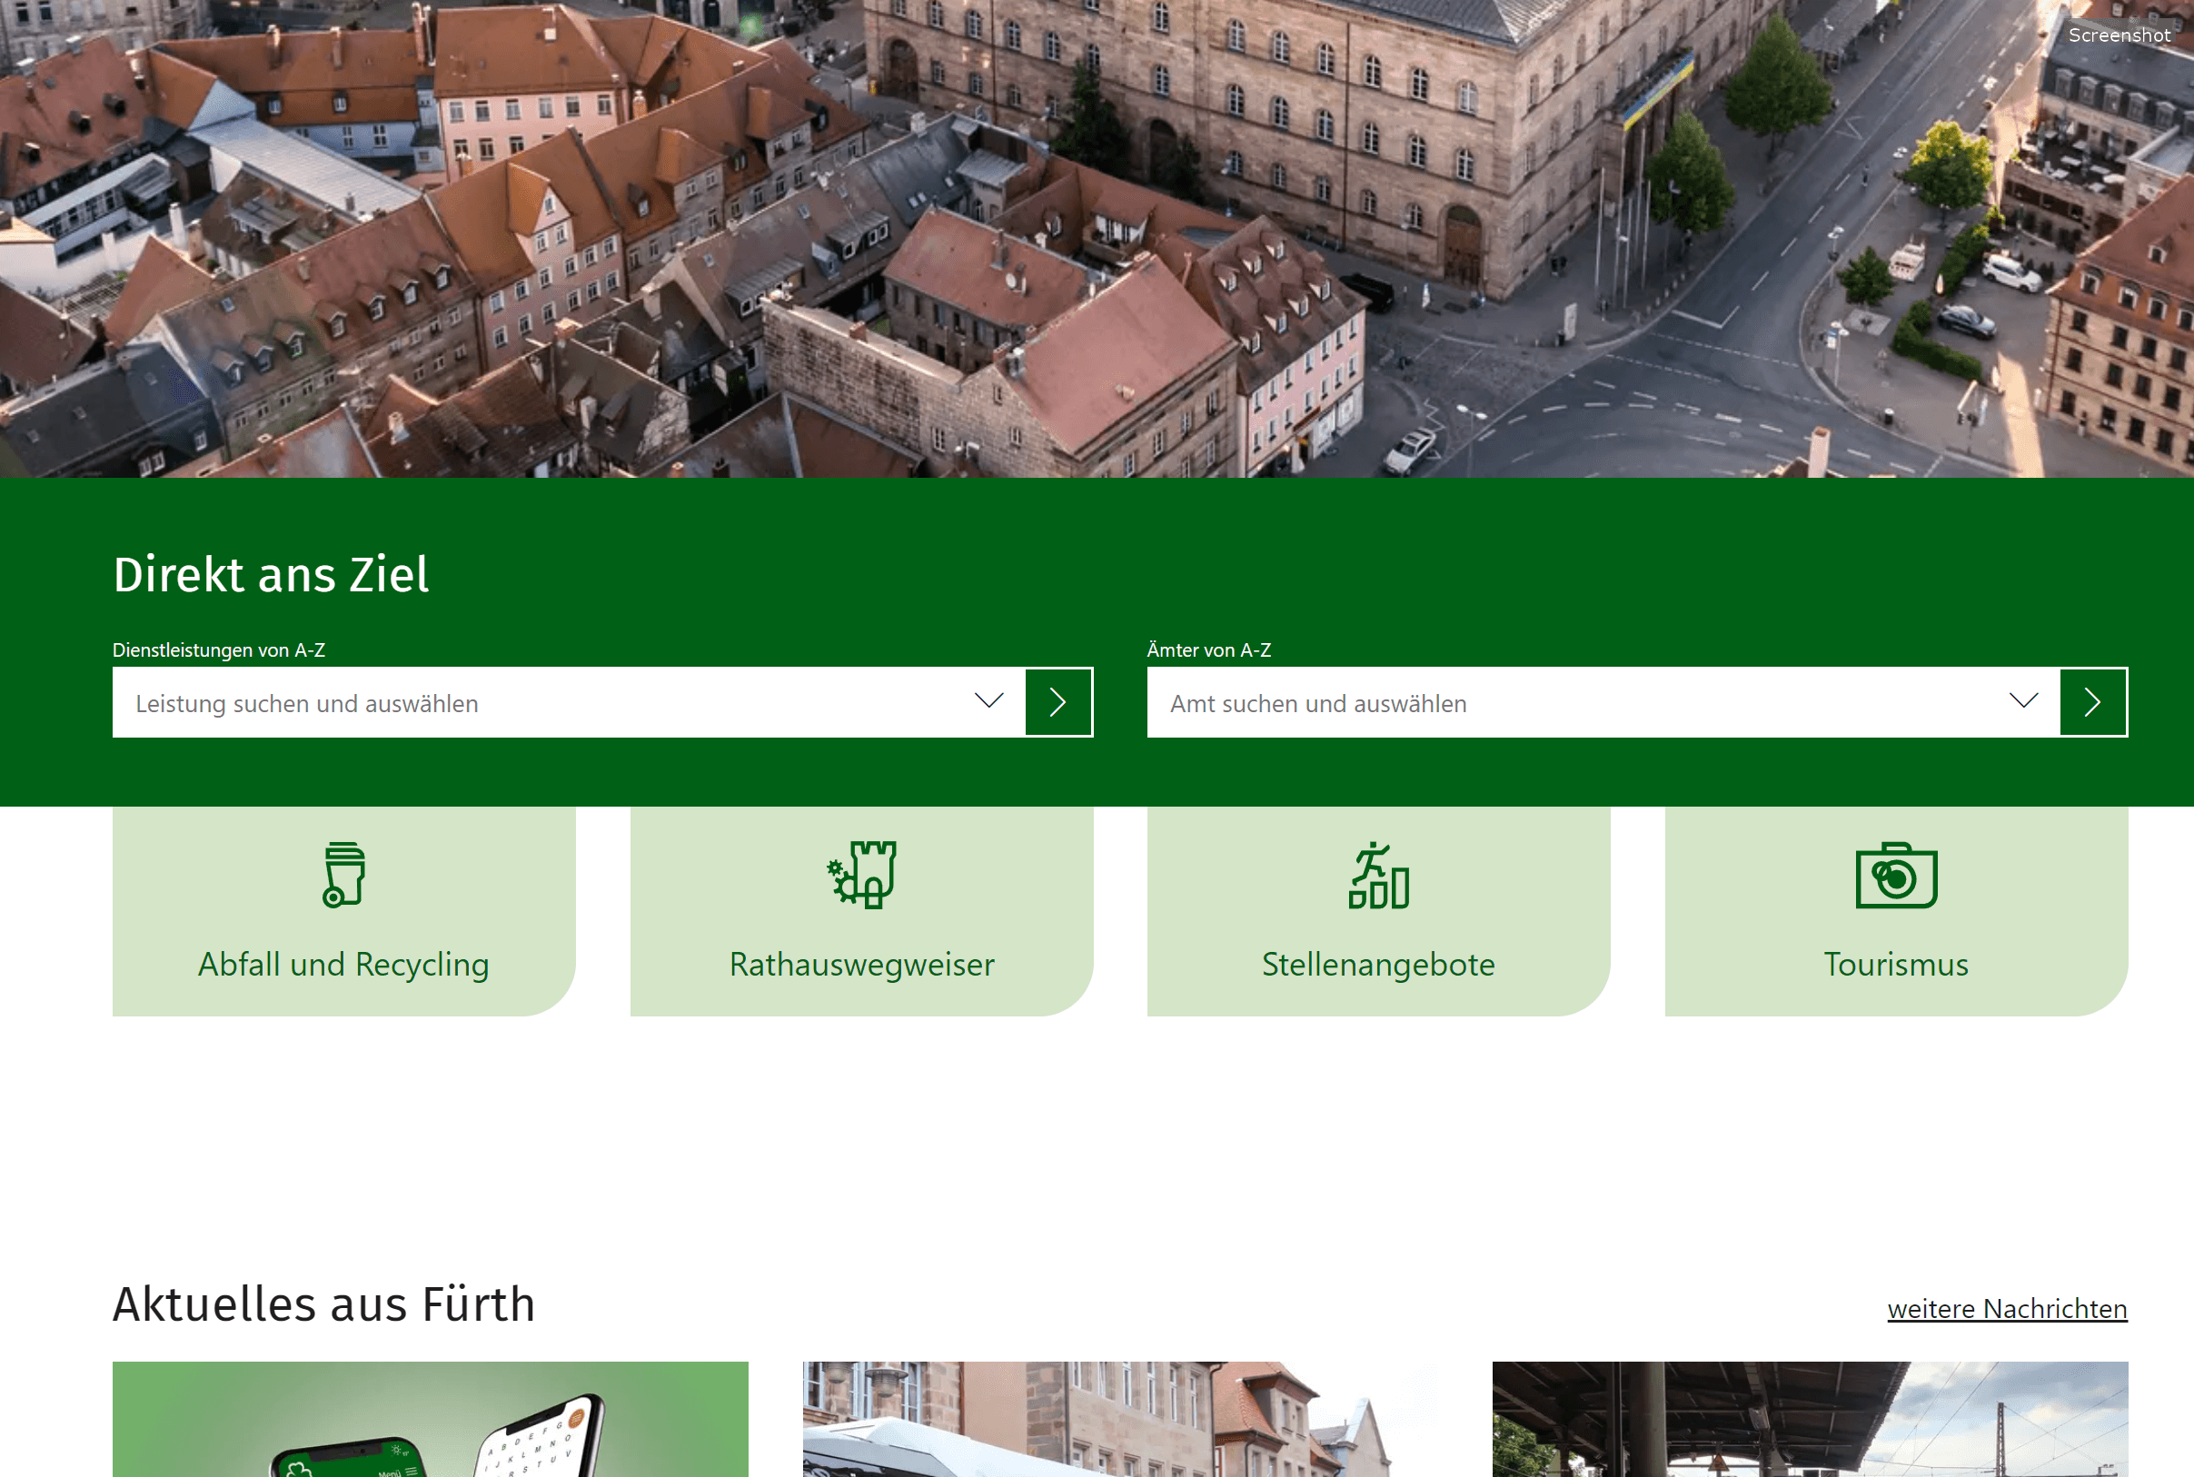Viewport: 2194px width, 1477px height.
Task: Submit the Dienstleistungen search arrow button
Action: coord(1057,702)
